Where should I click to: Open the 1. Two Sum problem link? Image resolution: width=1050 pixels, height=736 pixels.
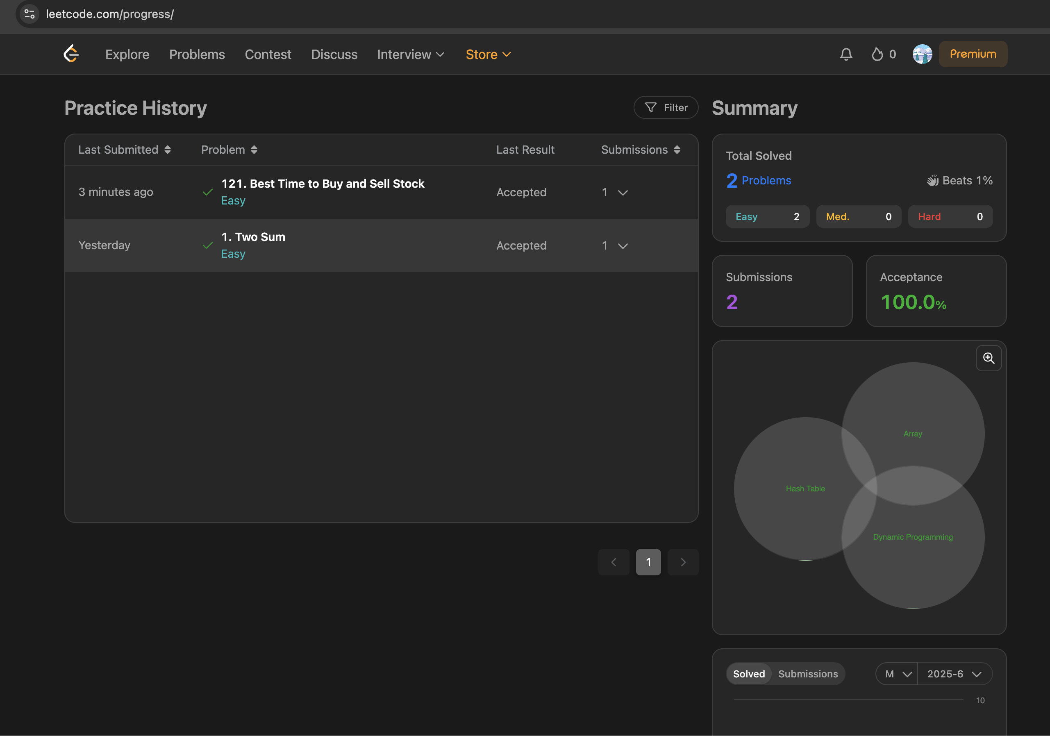[253, 237]
